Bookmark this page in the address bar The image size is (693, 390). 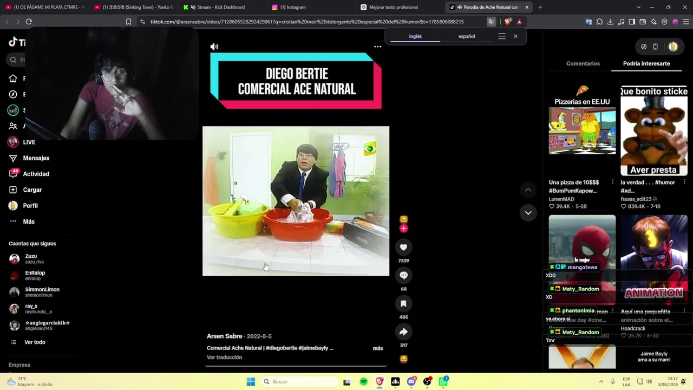(x=128, y=22)
